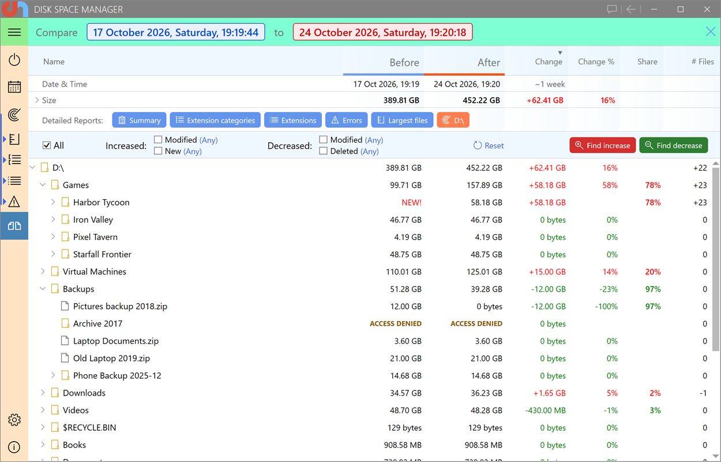
Task: Check Increased Modified checkbox
Action: [x=158, y=140]
